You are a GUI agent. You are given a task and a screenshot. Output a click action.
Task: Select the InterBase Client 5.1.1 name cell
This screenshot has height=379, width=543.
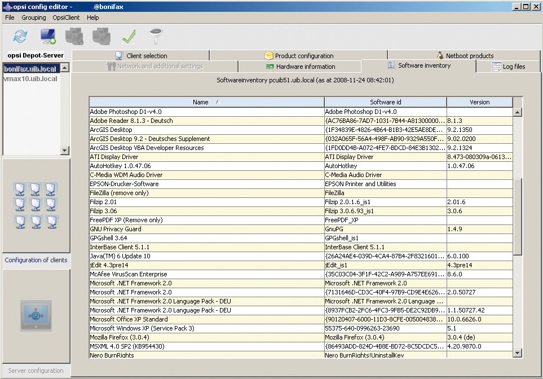coord(207,247)
